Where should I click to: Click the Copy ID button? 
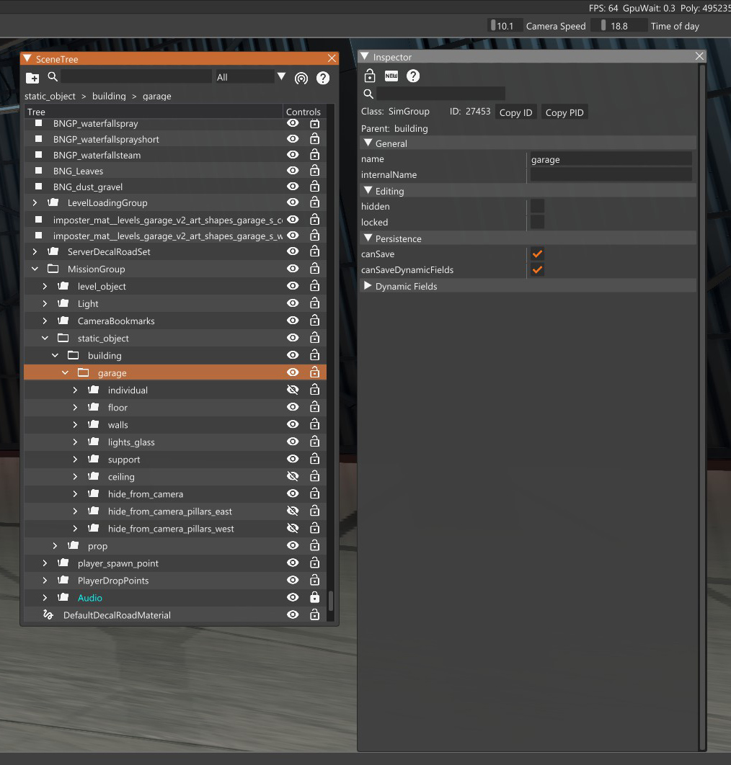coord(515,112)
